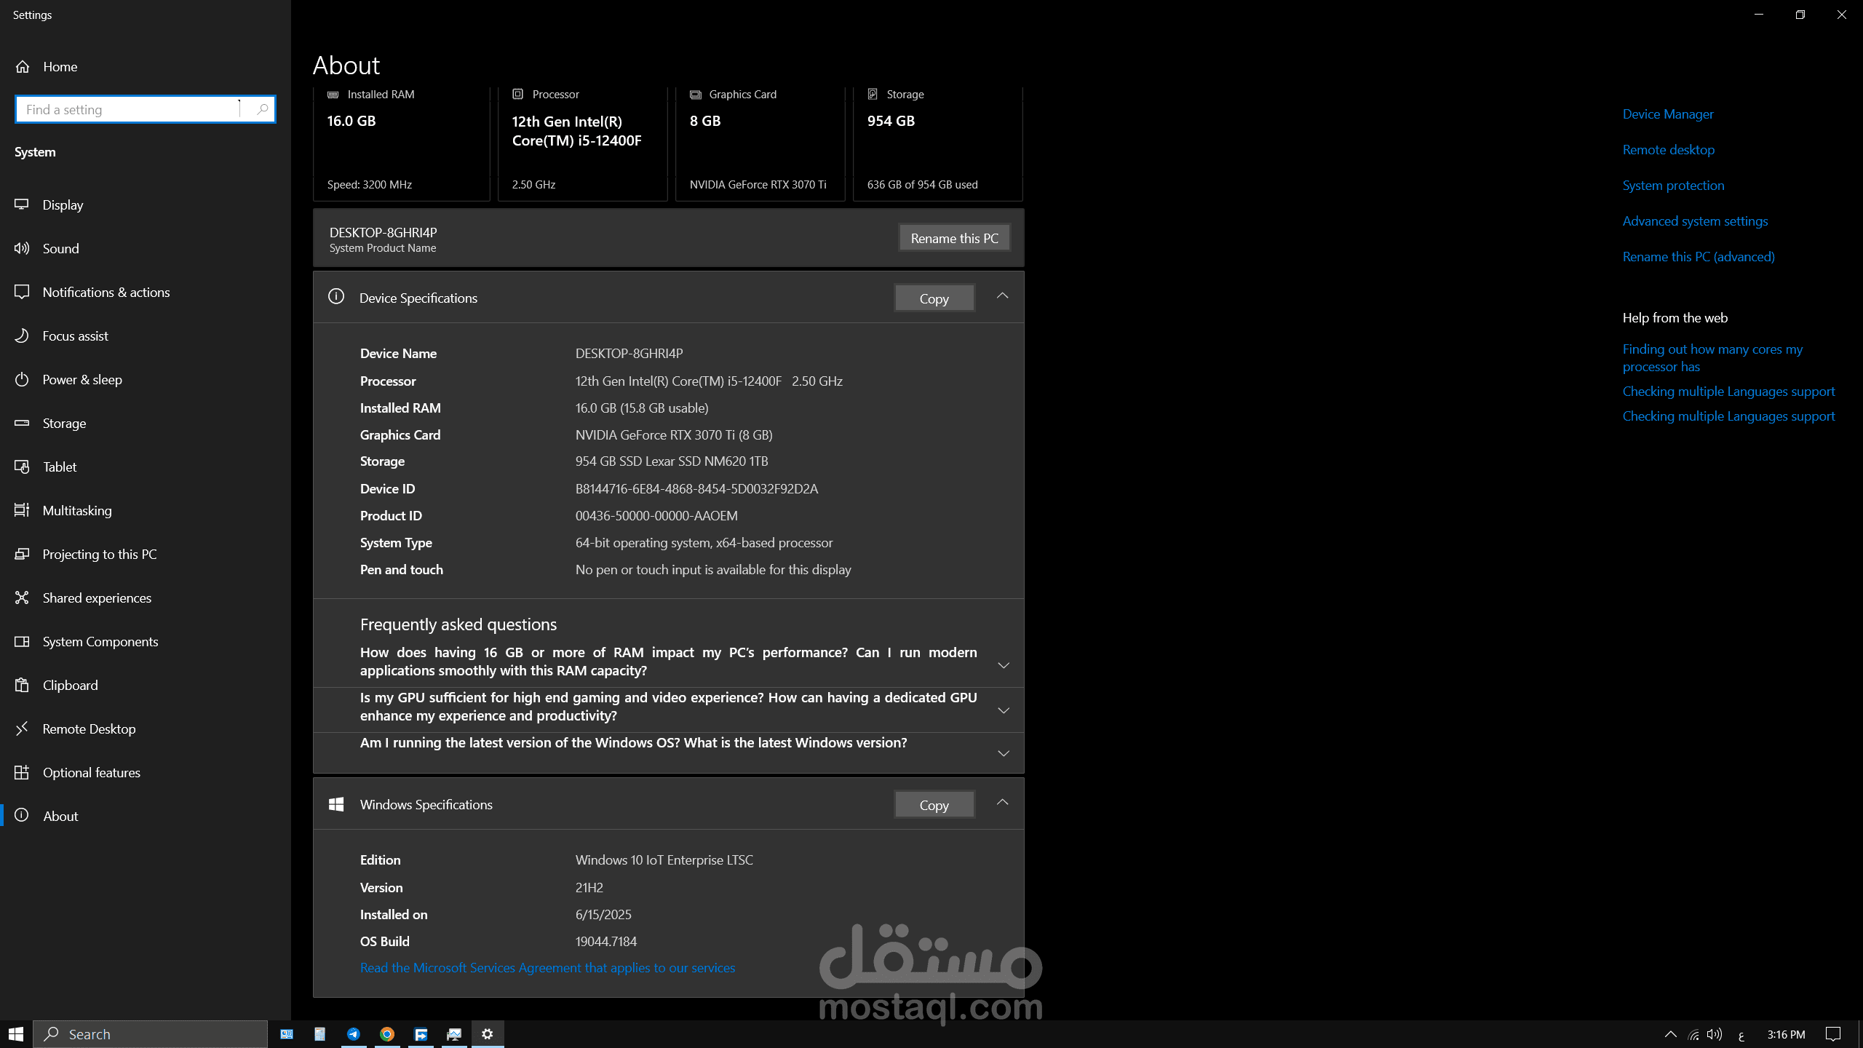The height and width of the screenshot is (1048, 1863).
Task: Expand the GPU high end gaming question
Action: pyautogui.click(x=1004, y=710)
